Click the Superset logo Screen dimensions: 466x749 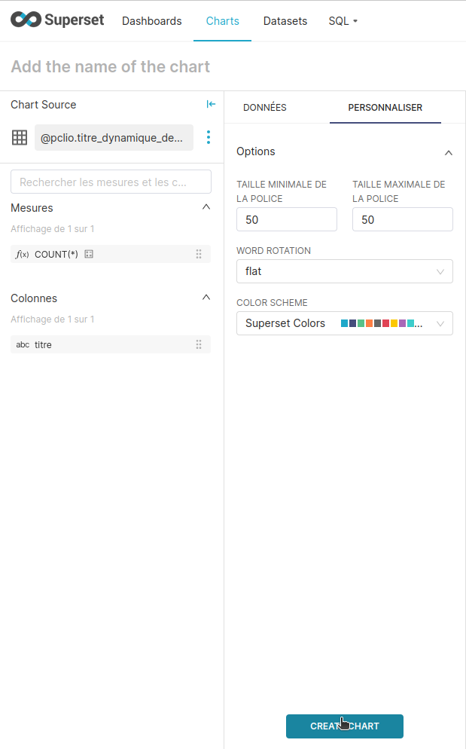(57, 20)
